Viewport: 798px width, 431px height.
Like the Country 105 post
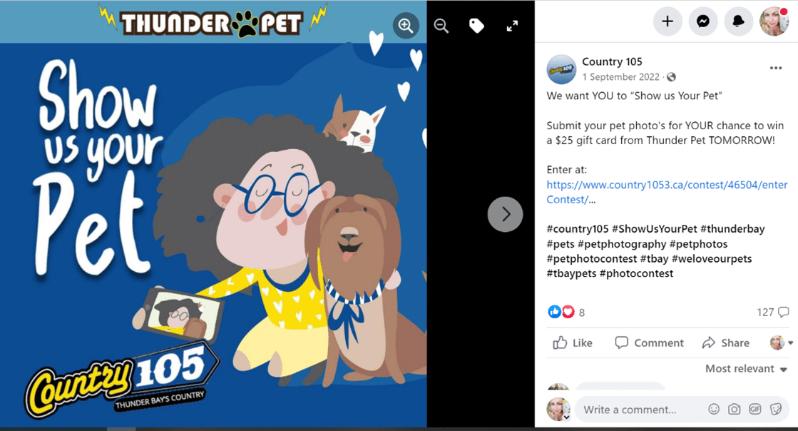pos(573,343)
